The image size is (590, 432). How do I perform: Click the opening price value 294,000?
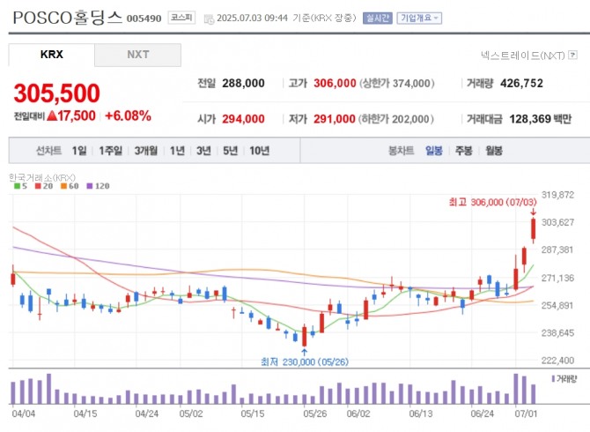(243, 119)
